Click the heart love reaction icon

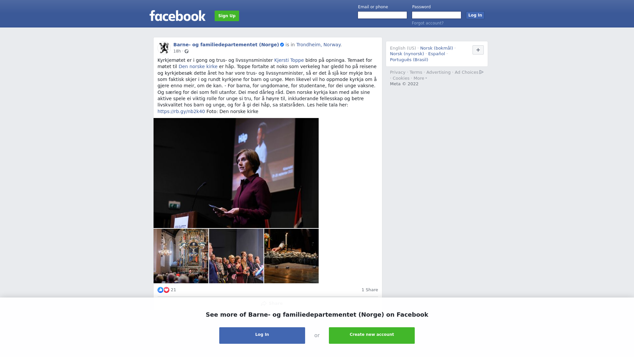pyautogui.click(x=166, y=290)
